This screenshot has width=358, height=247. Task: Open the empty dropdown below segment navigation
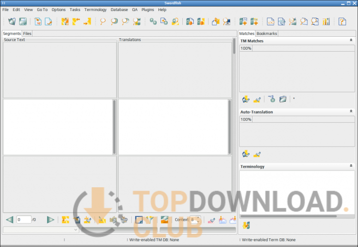(41, 230)
